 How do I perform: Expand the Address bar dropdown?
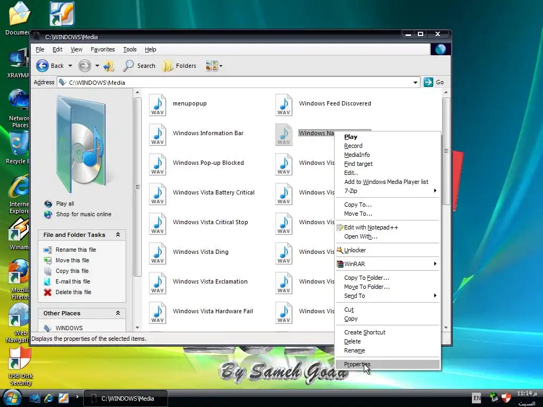(415, 82)
